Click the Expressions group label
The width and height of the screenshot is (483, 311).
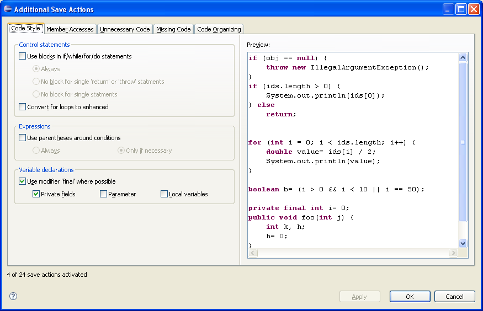pyautogui.click(x=34, y=126)
